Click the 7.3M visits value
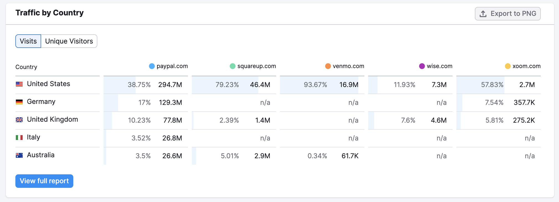 coord(439,85)
